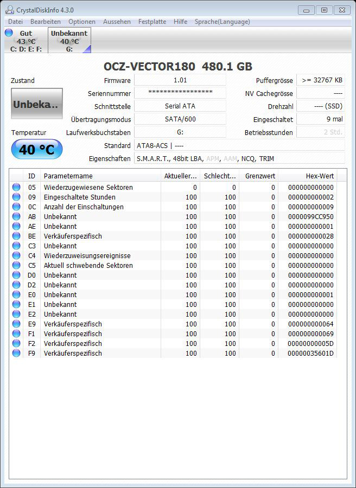Open the Festplatte menu

152,22
